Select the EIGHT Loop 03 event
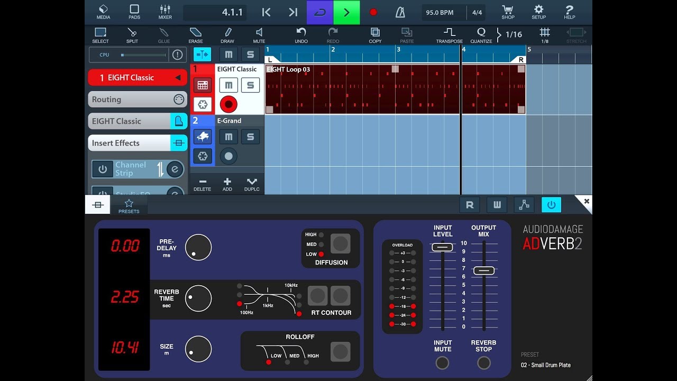The height and width of the screenshot is (381, 677). 395,89
